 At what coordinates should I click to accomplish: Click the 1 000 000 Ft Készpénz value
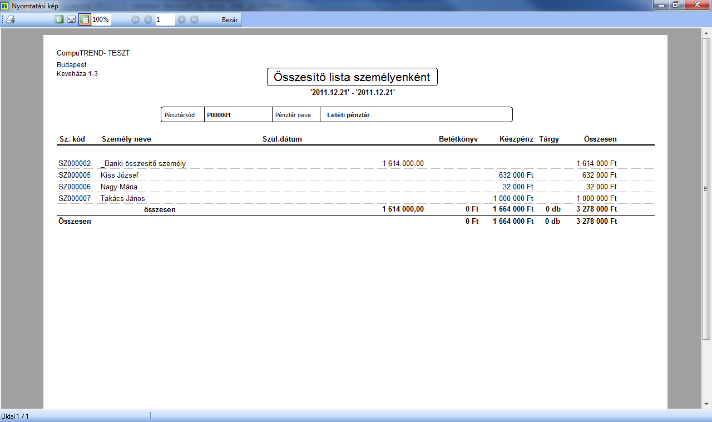pyautogui.click(x=513, y=198)
